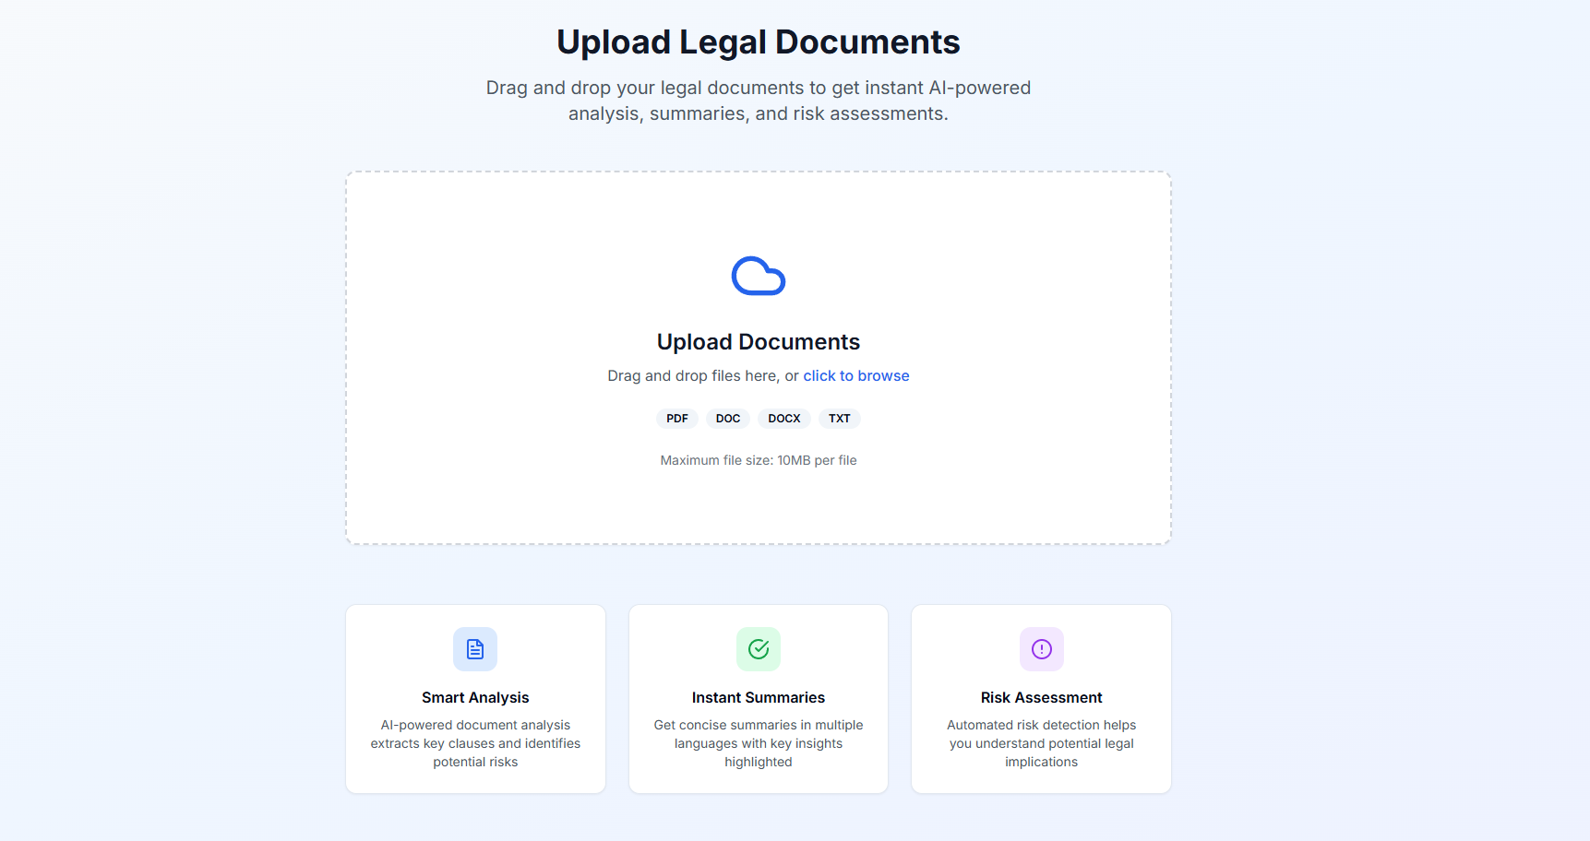The width and height of the screenshot is (1590, 841).
Task: Click the "Instant Summaries" card title
Action: tap(758, 698)
